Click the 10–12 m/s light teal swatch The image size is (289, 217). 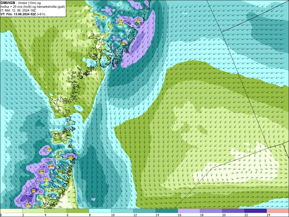(122, 211)
